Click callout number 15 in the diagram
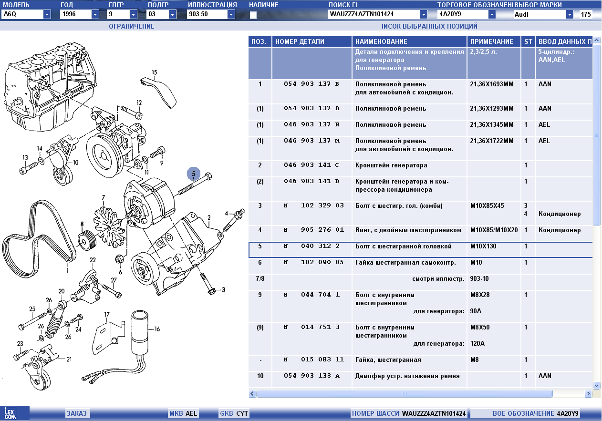 [x=154, y=72]
